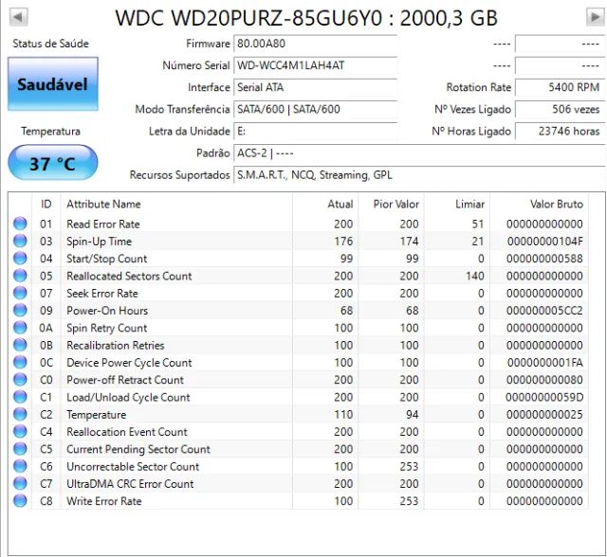607x557 pixels.
Task: Select the Power-off Retract Count row name
Action: [125, 380]
